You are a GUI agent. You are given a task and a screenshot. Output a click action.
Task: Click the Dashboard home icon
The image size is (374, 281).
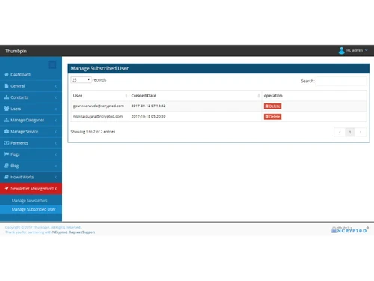[7, 74]
